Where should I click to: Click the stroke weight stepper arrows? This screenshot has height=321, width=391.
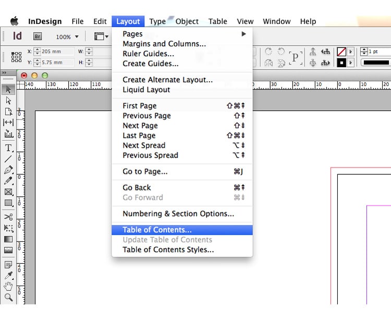[x=364, y=52]
